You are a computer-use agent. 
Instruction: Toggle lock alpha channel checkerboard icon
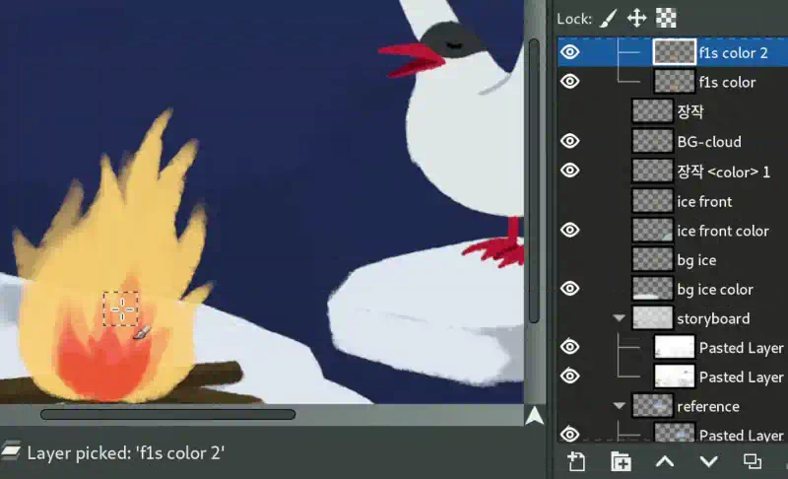pyautogui.click(x=666, y=19)
